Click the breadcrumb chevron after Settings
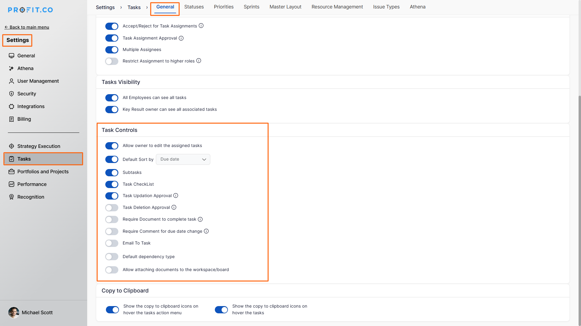 pos(121,7)
